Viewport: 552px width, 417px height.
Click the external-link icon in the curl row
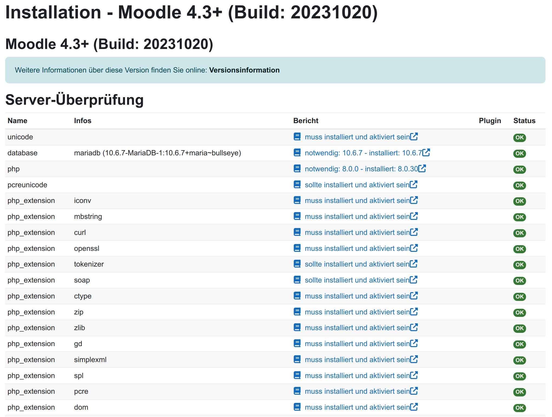pos(414,232)
